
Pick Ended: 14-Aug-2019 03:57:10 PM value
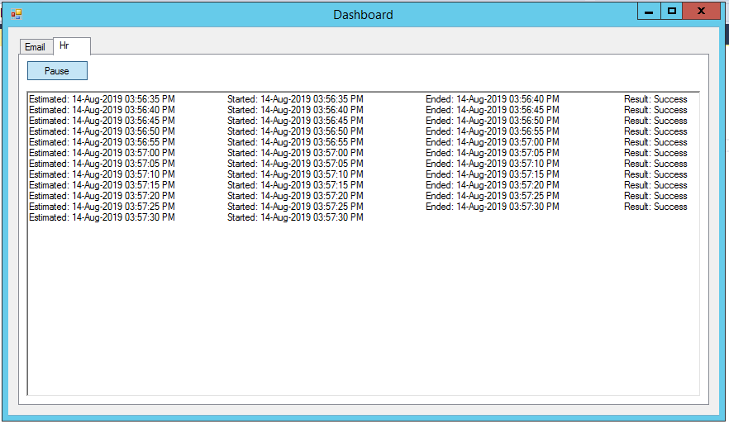pyautogui.click(x=493, y=163)
